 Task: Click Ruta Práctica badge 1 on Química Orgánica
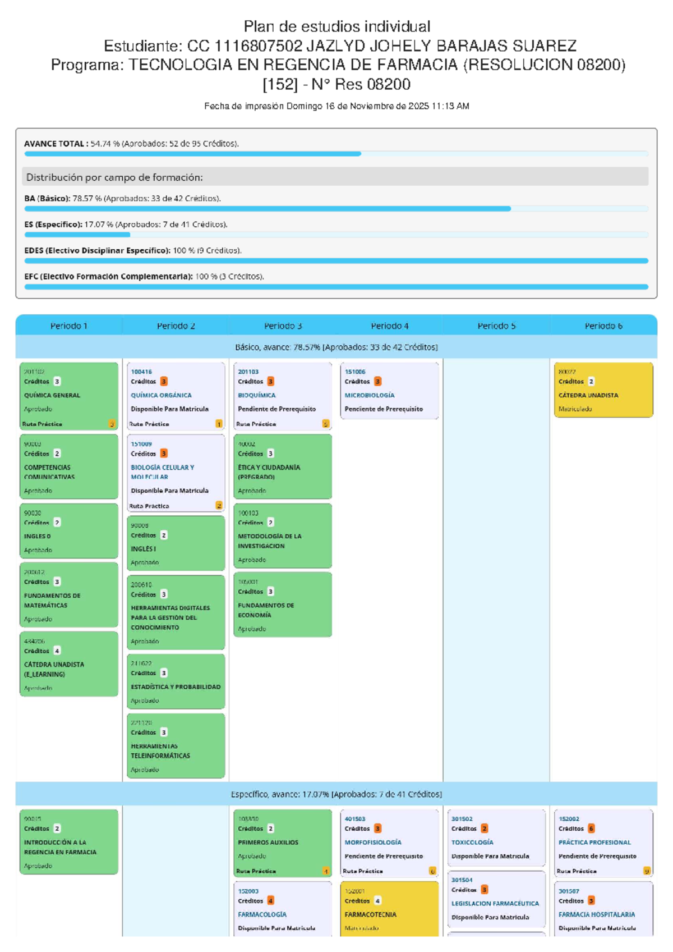click(219, 424)
